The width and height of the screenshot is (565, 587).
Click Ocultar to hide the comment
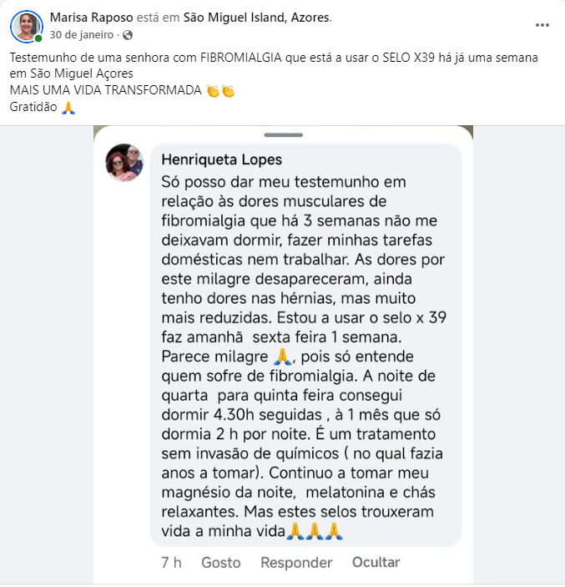coord(376,562)
